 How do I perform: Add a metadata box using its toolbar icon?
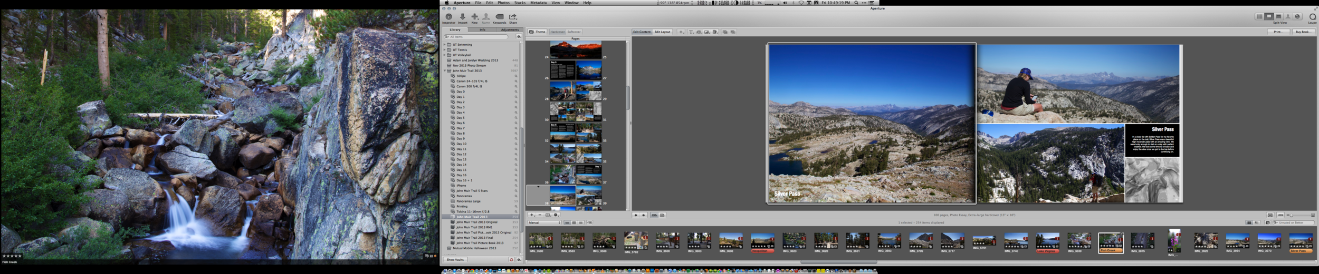tap(699, 32)
